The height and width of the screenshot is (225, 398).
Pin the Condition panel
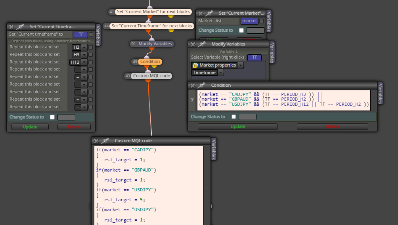[x=201, y=86]
